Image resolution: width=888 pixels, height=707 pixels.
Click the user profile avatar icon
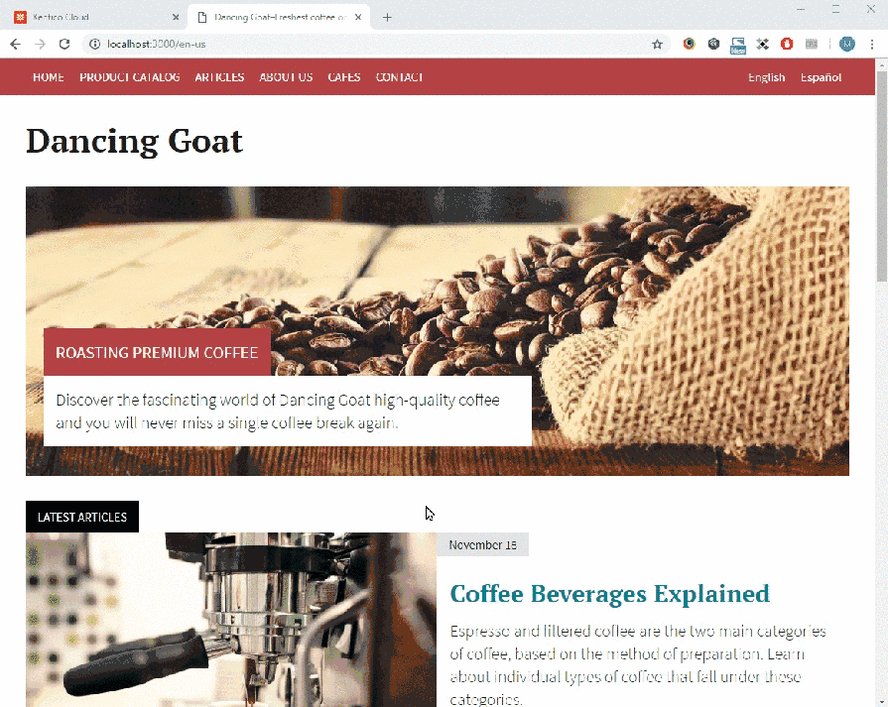tap(847, 45)
